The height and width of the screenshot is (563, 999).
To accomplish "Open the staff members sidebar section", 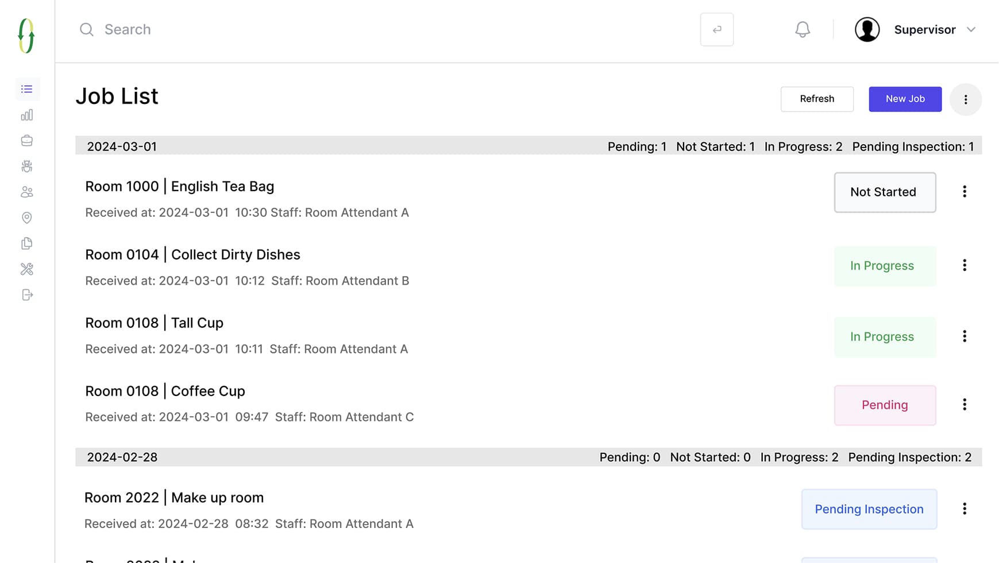I will click(26, 192).
